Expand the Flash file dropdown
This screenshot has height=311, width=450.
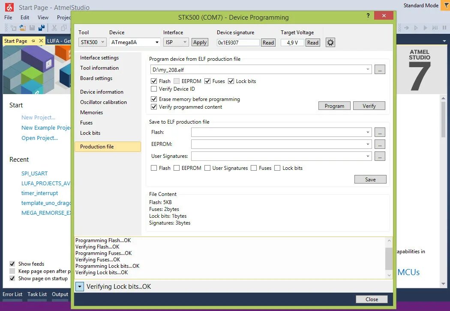point(368,132)
